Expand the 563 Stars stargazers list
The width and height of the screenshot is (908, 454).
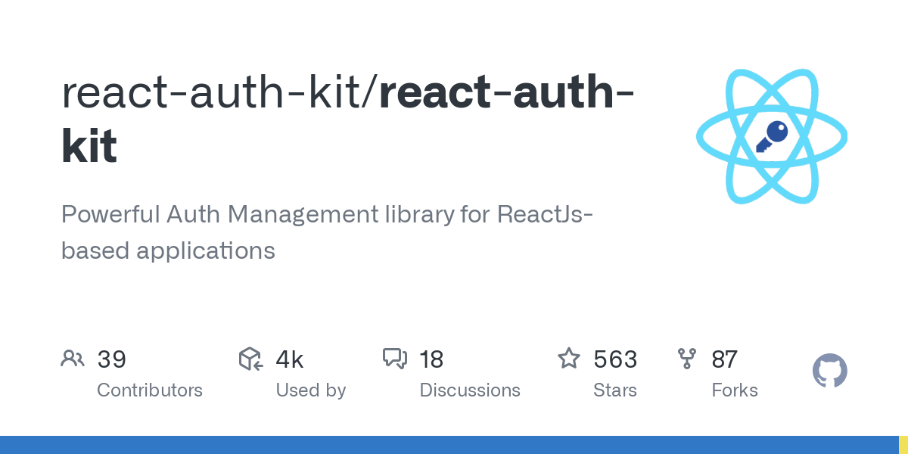[614, 359]
